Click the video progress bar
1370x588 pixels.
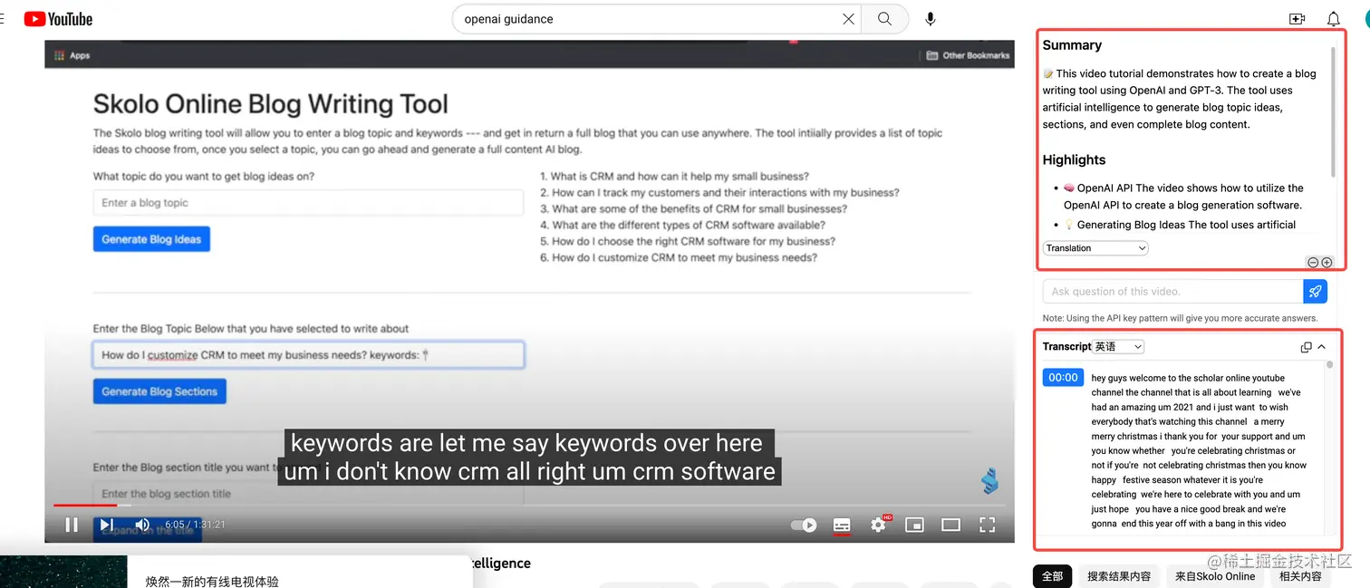coord(529,506)
